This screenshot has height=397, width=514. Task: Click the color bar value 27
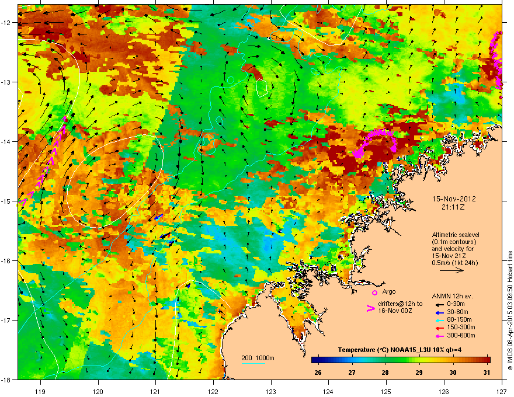click(352, 372)
